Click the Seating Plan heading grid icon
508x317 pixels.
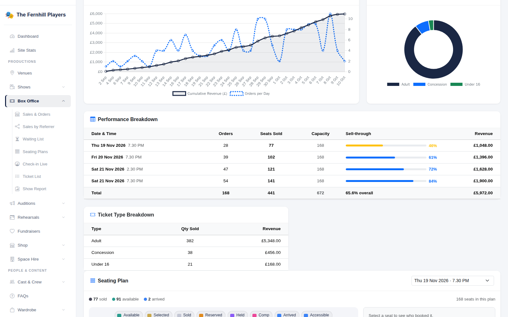93,281
